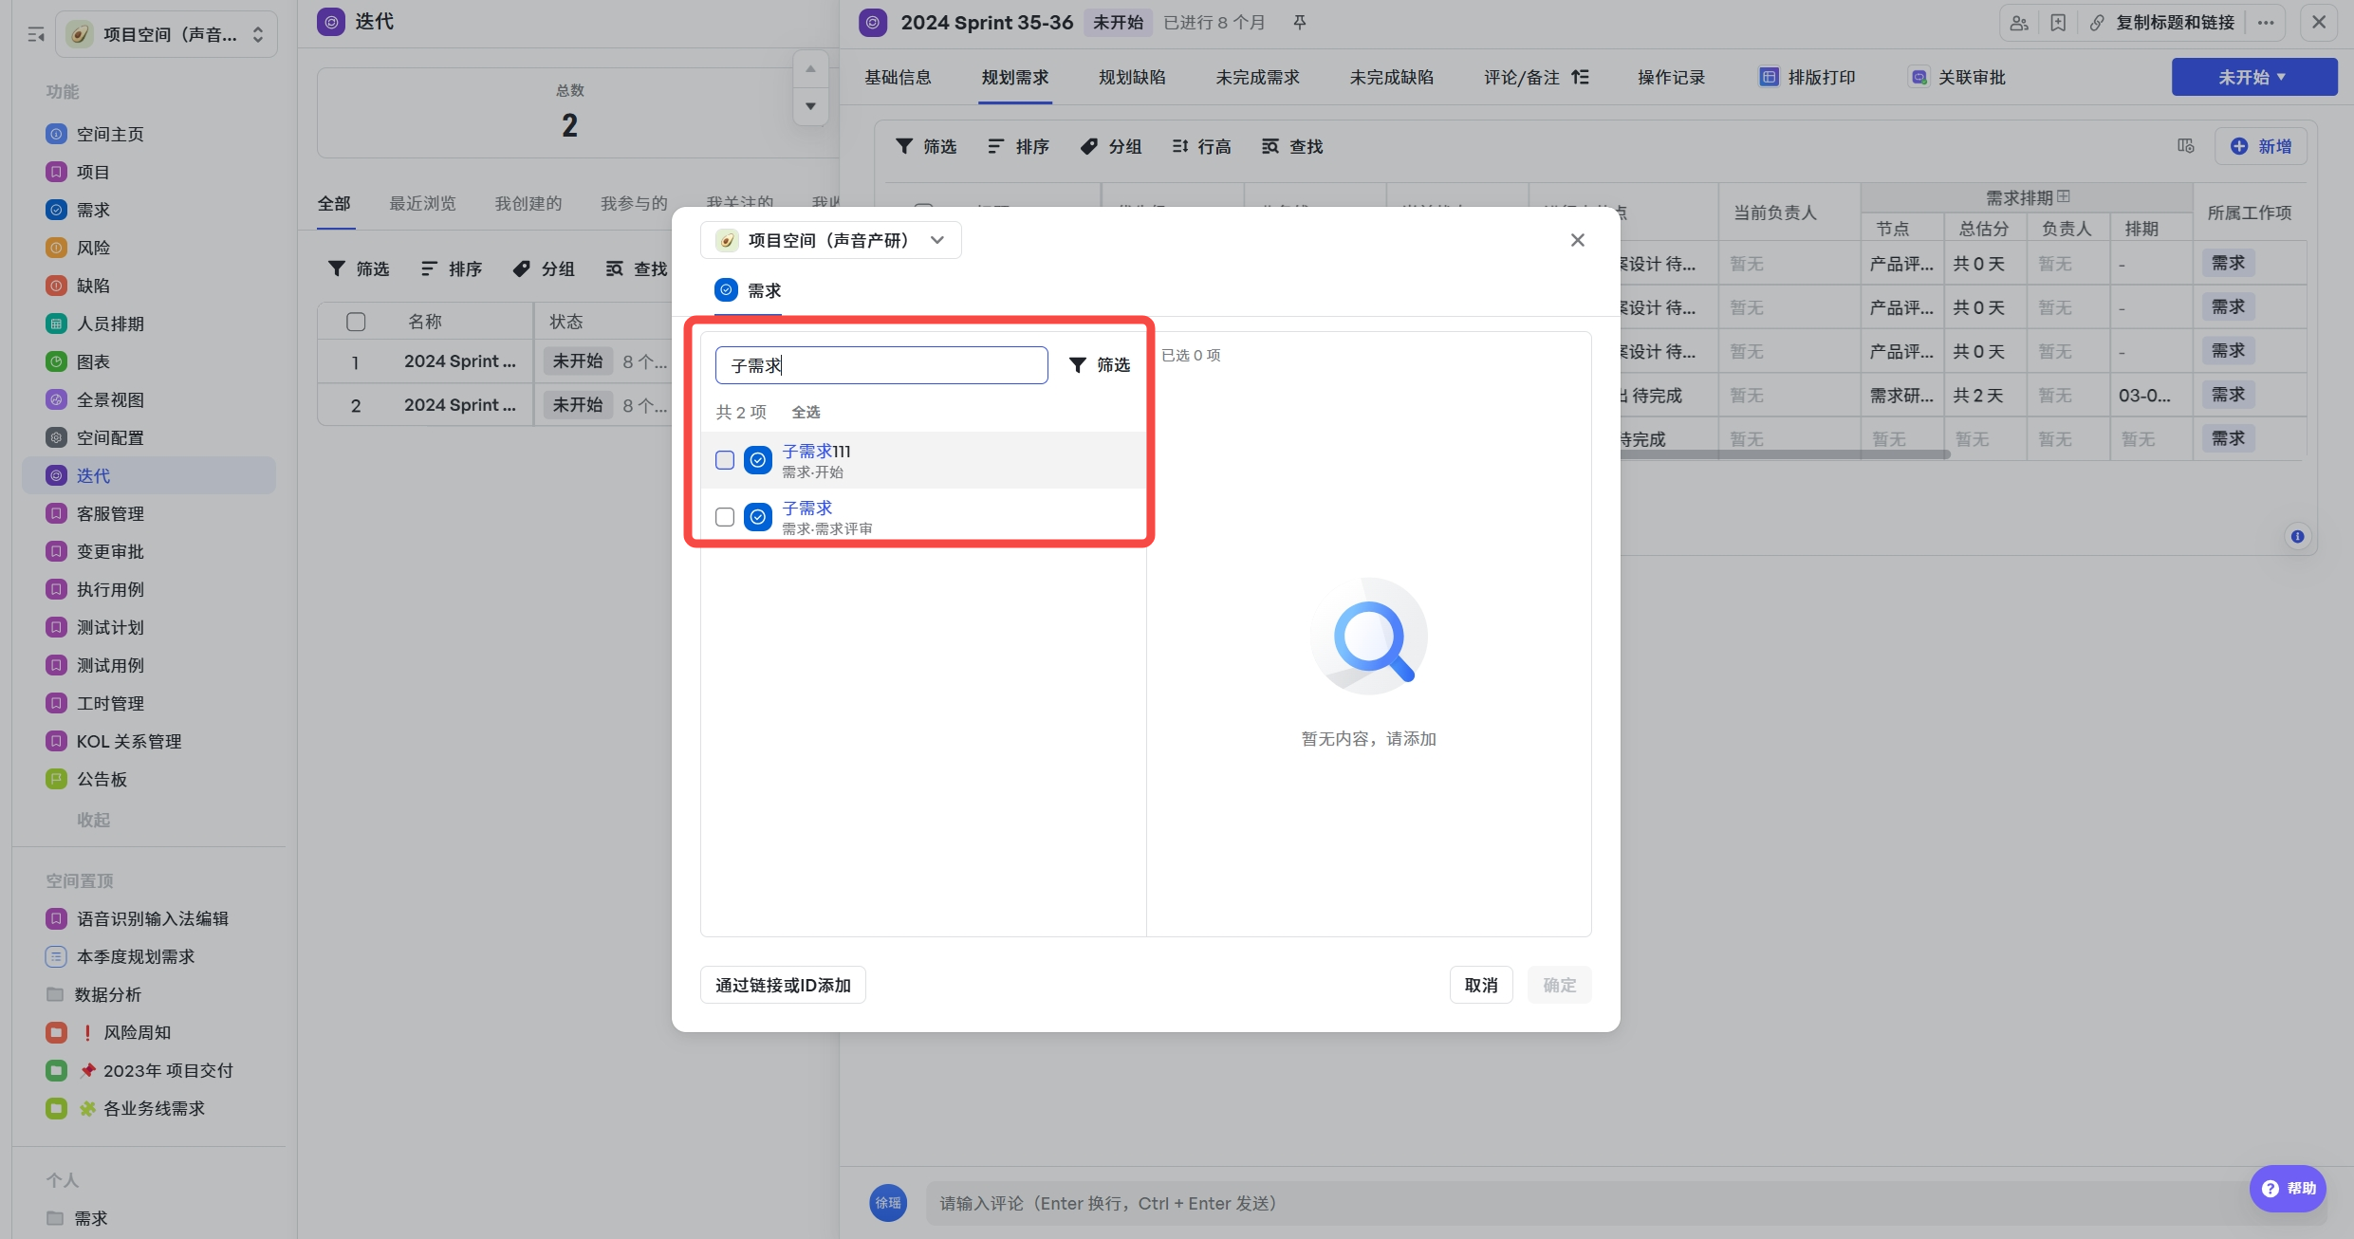The width and height of the screenshot is (2354, 1239).
Task: Click the 筛选 filter button in the dialog
Action: tap(1100, 365)
